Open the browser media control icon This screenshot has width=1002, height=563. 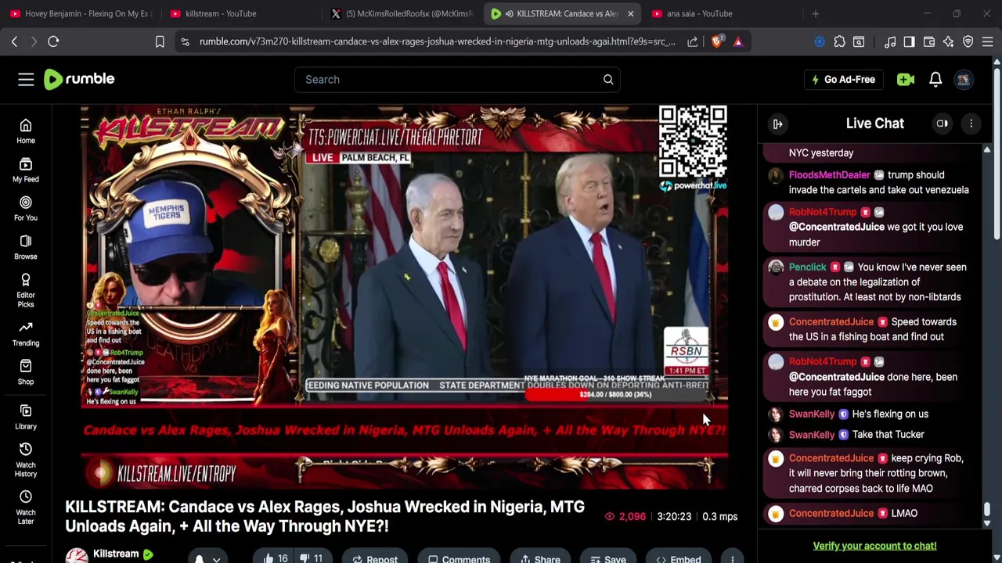coord(890,41)
